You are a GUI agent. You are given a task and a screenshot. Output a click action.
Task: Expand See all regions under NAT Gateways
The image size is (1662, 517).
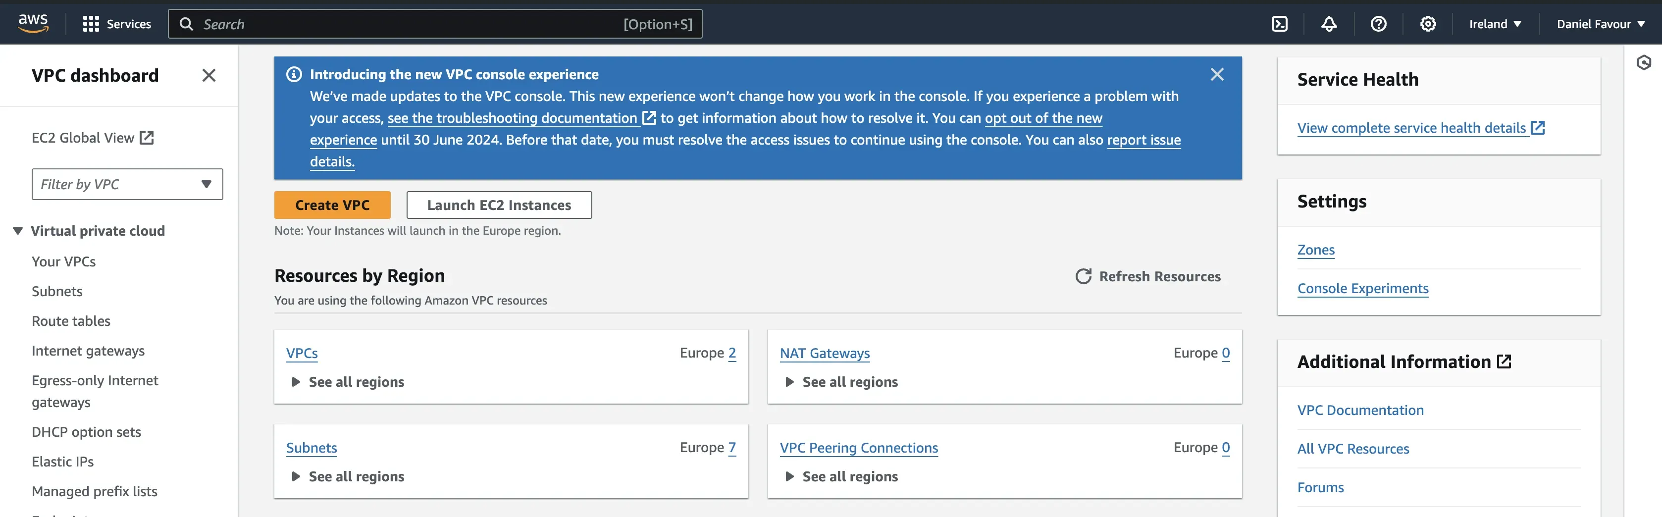842,381
